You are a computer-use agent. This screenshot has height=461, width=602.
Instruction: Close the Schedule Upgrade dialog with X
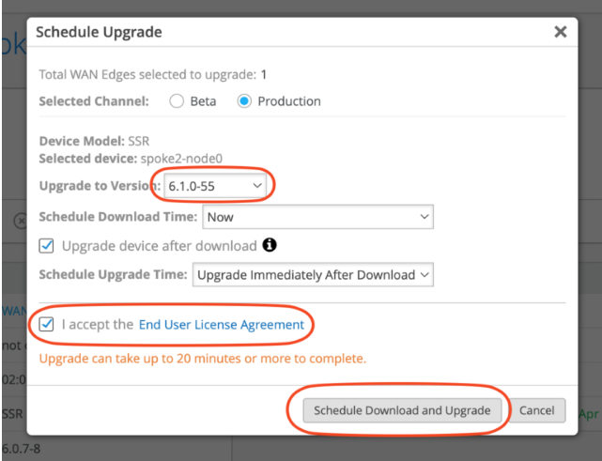click(x=561, y=32)
